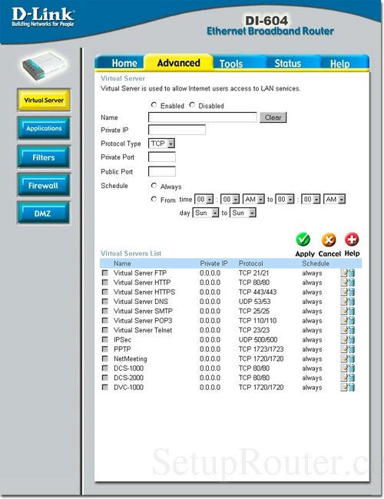
Task: Open the DMZ sidebar page
Action: 44,213
